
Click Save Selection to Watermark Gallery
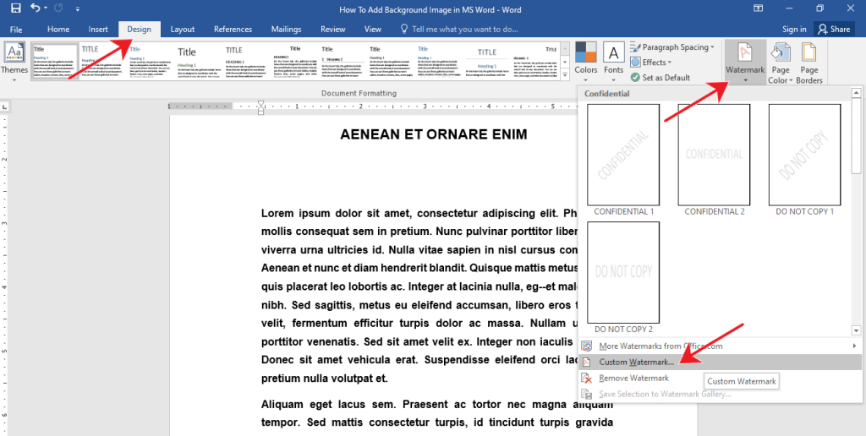tap(720, 394)
